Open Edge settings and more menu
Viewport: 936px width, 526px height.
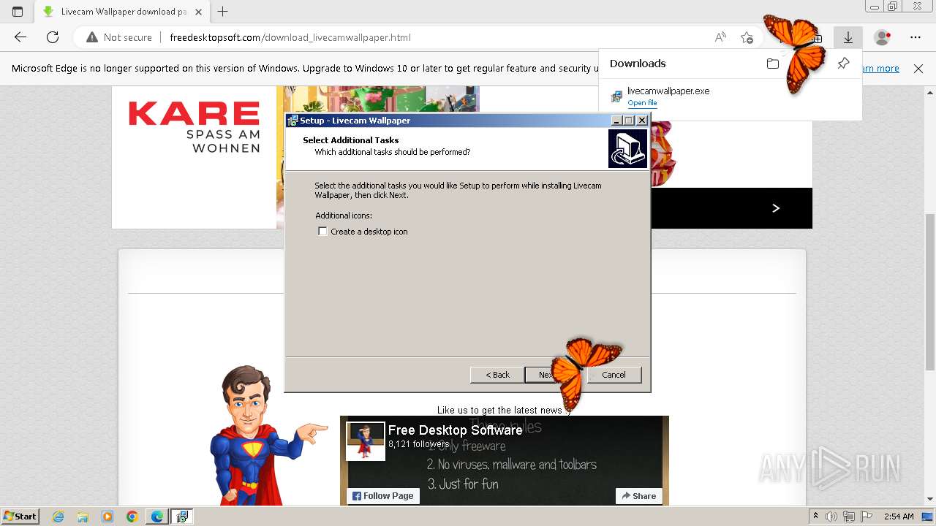point(916,37)
